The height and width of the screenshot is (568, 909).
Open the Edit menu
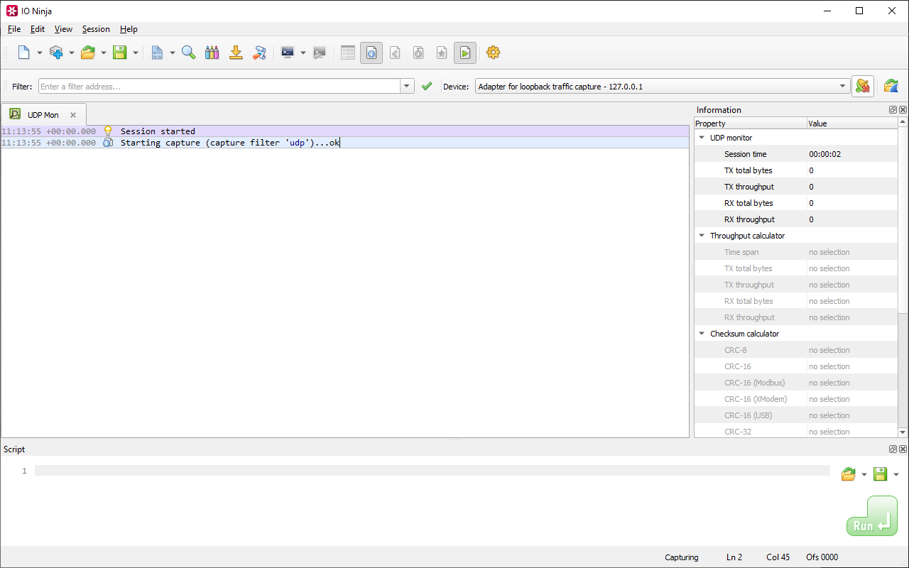click(38, 29)
